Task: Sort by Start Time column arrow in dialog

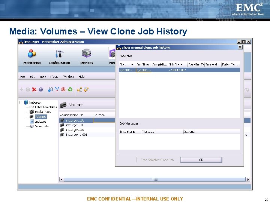Action: coord(132,65)
